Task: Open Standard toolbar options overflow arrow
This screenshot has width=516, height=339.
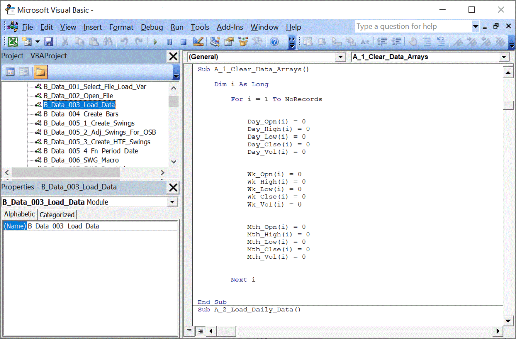Action: [x=292, y=42]
